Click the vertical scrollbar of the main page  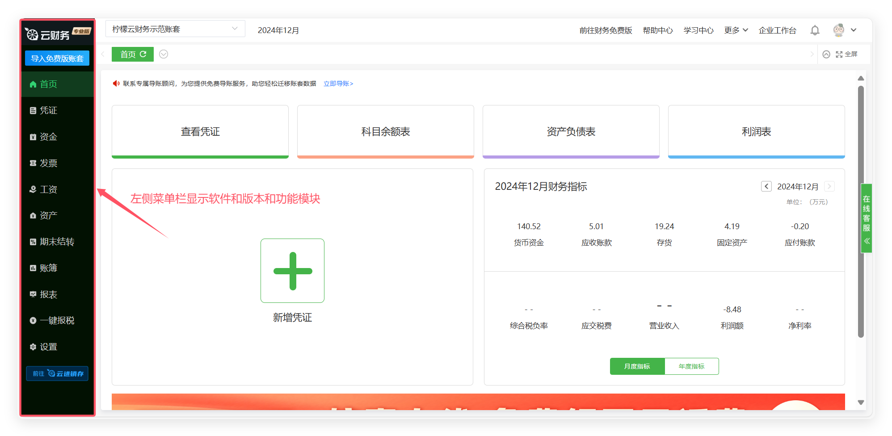861,212
